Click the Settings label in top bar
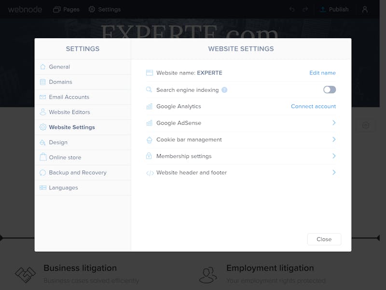 [x=110, y=9]
